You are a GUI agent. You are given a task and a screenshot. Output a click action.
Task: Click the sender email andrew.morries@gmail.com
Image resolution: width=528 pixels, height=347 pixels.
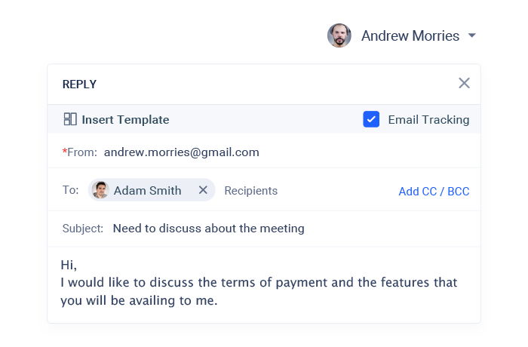click(181, 152)
